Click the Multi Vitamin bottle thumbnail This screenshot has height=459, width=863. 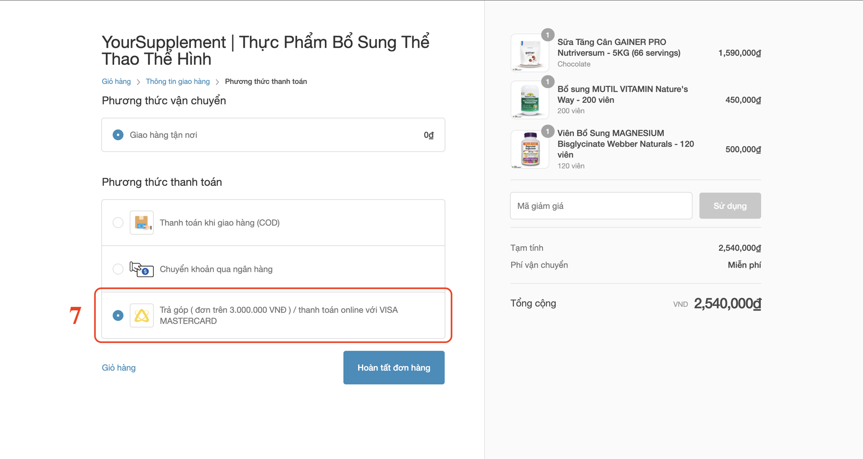pyautogui.click(x=530, y=100)
